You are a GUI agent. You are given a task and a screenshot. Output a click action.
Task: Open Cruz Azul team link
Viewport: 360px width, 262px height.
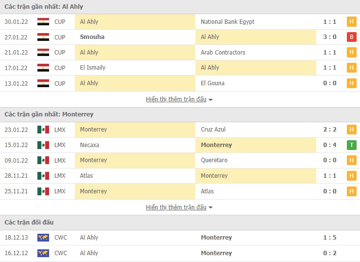(213, 130)
